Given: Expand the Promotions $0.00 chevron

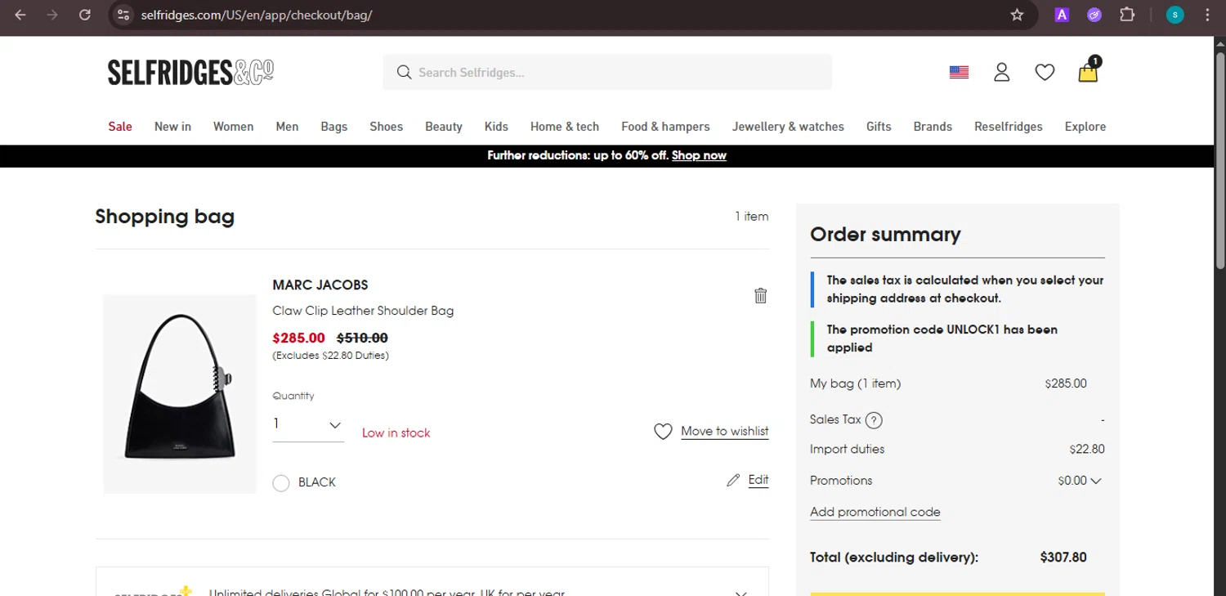Looking at the screenshot, I should 1096,481.
